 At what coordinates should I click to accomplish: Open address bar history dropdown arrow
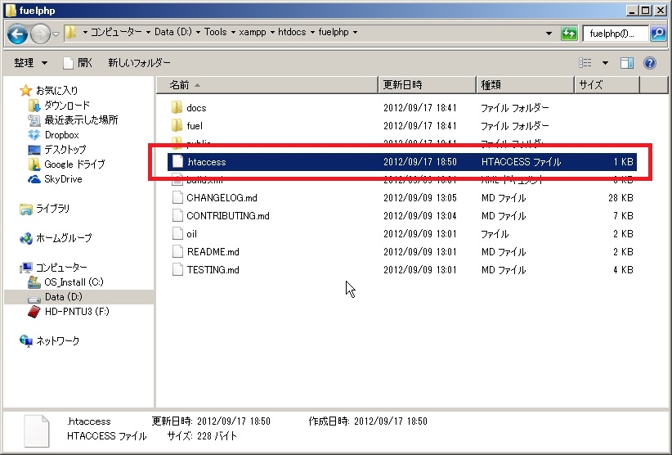(x=549, y=33)
